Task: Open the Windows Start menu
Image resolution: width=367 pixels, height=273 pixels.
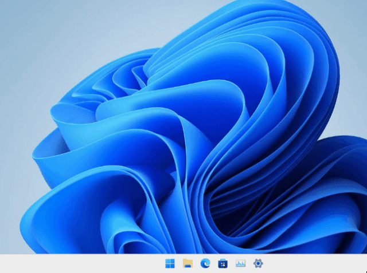Action: [170, 263]
